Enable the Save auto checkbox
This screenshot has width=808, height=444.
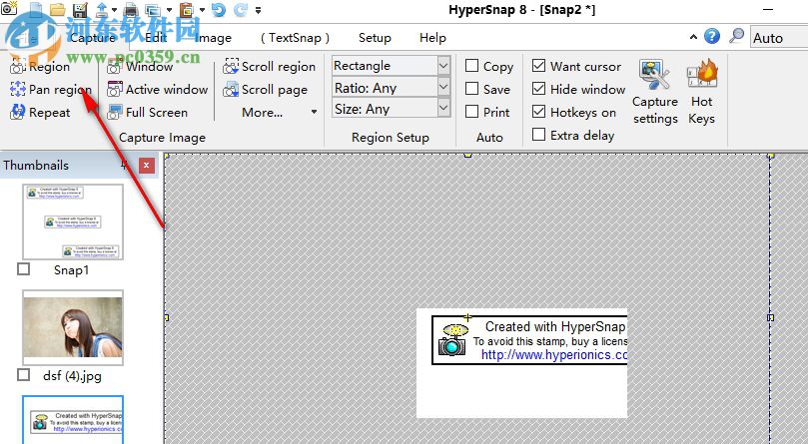[471, 89]
